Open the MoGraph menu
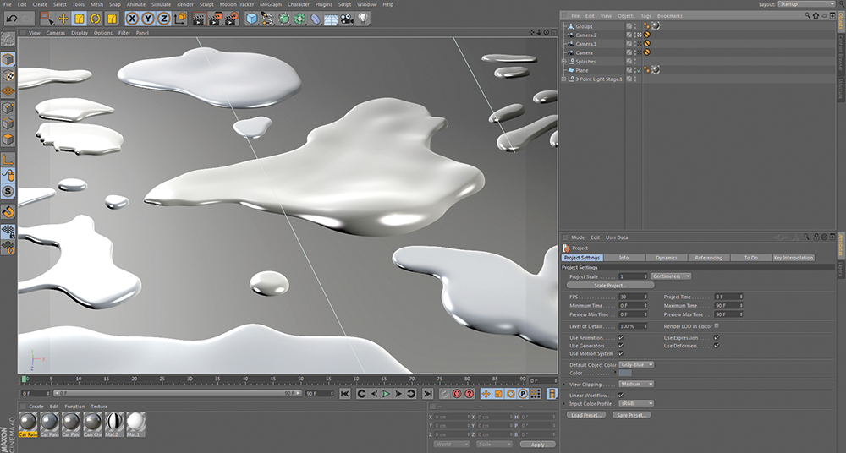The height and width of the screenshot is (453, 846). pyautogui.click(x=271, y=4)
